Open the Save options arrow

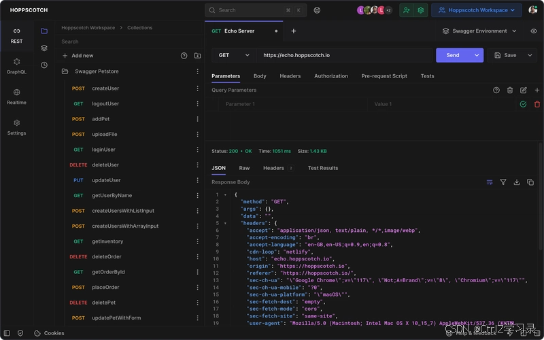(x=530, y=55)
